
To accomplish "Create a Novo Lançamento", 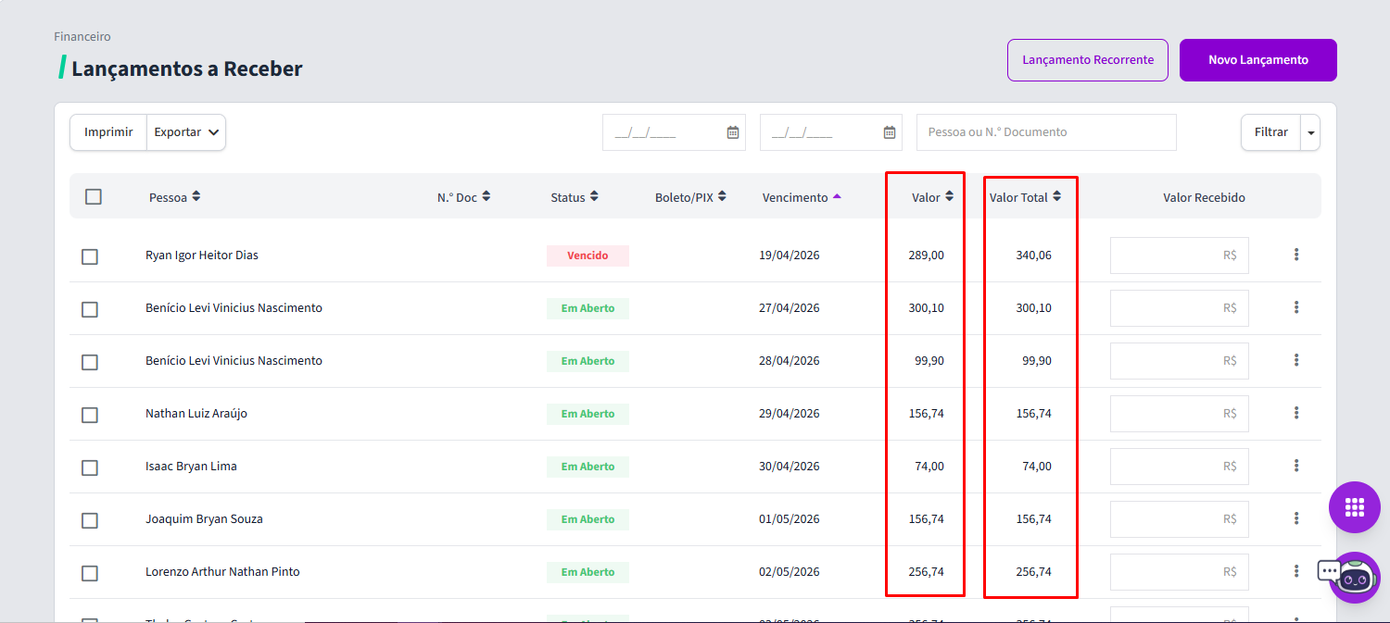I will tap(1258, 60).
